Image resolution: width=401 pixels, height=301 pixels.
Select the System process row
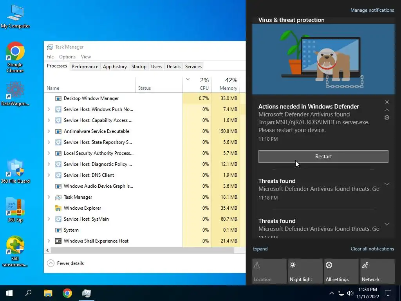point(145,230)
